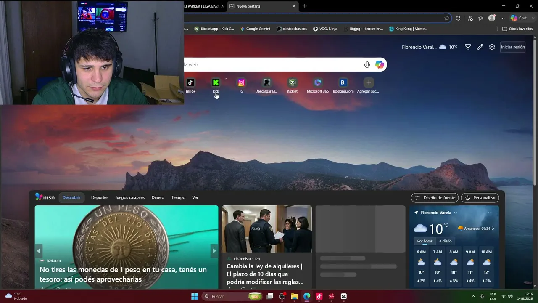Open TikTok app from the taskbar
The image size is (538, 303).
(319, 296)
